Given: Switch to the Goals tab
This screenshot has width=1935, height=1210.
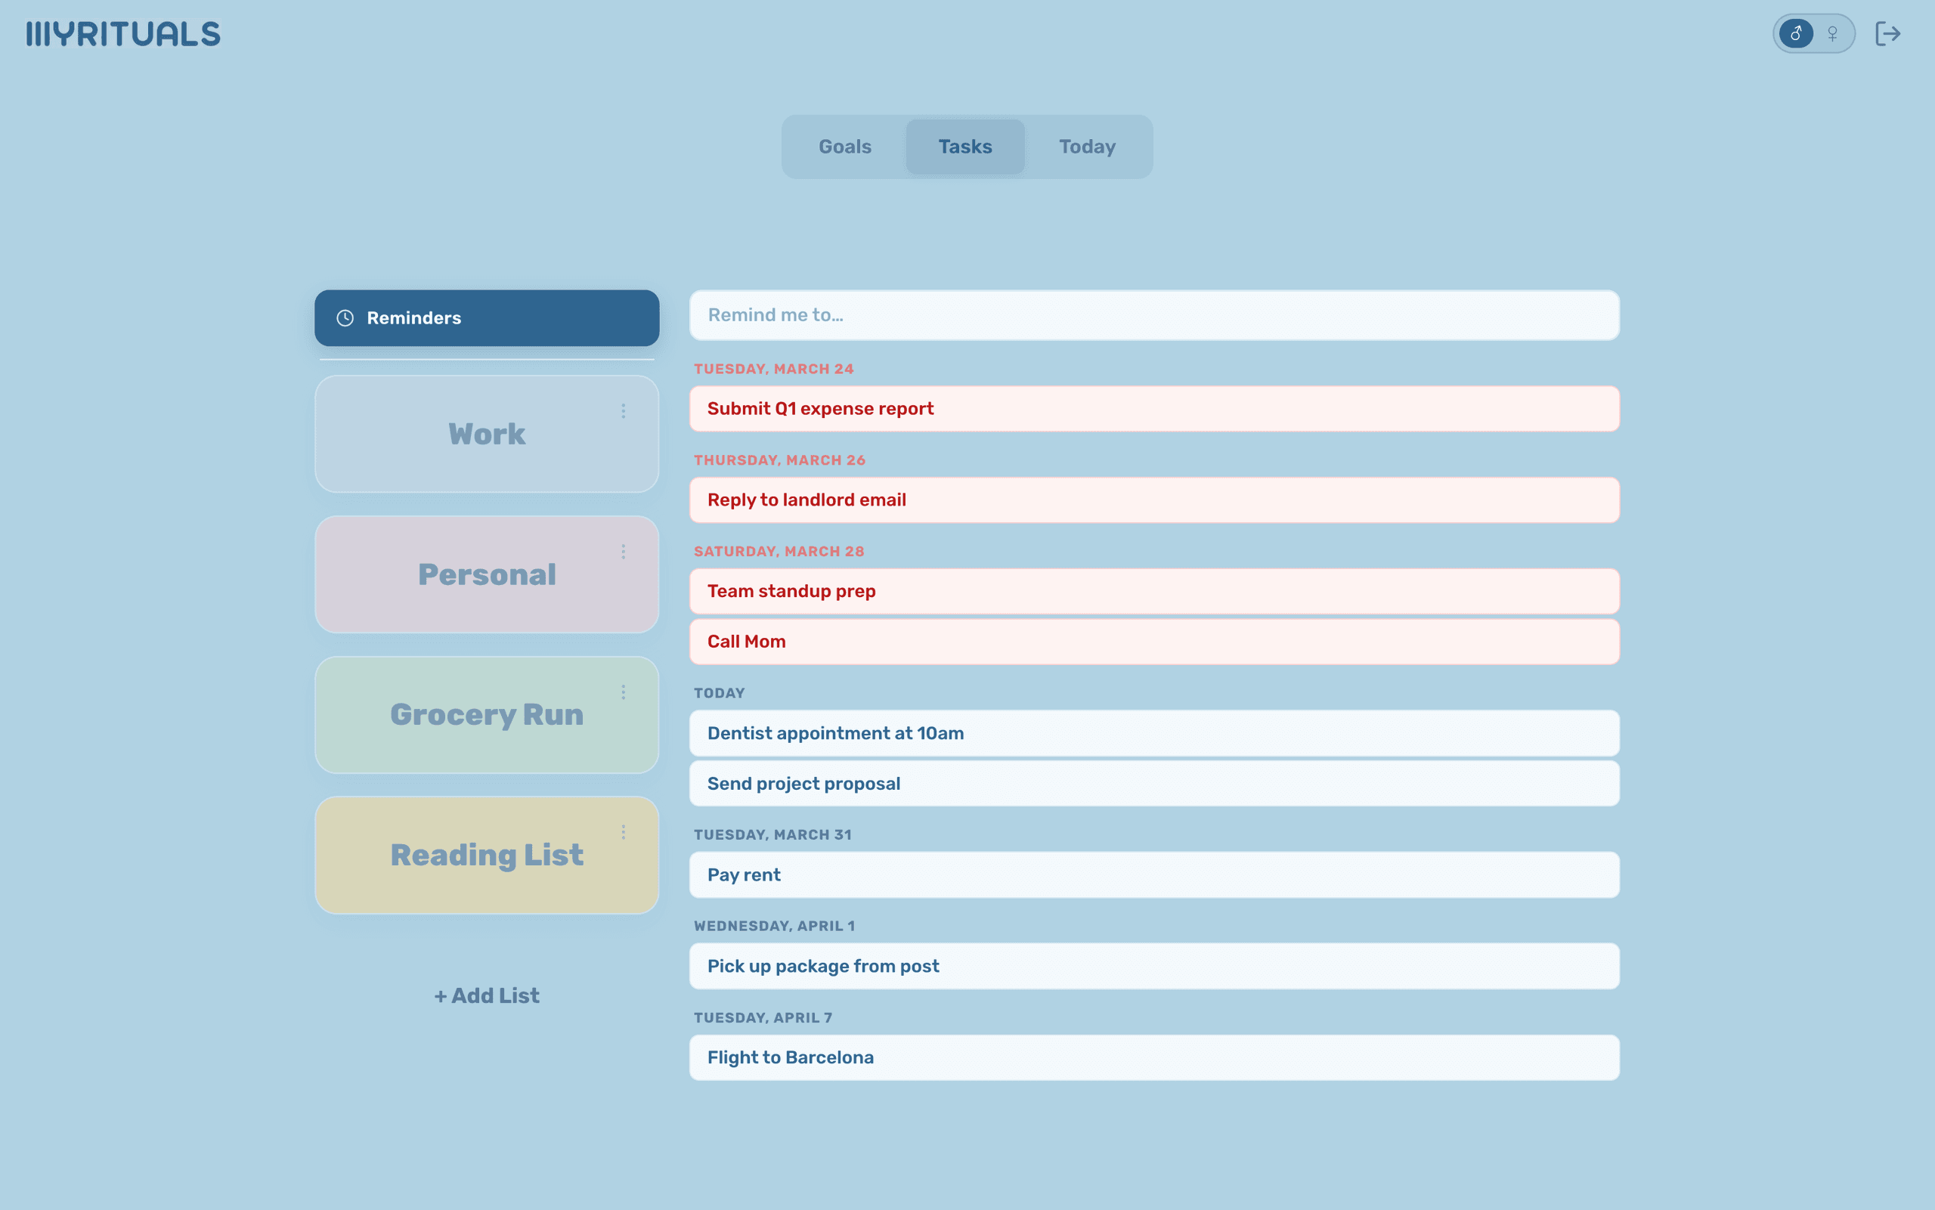Looking at the screenshot, I should click(844, 147).
